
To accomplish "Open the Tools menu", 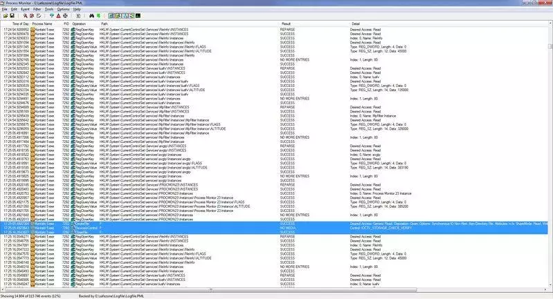I will point(49,9).
